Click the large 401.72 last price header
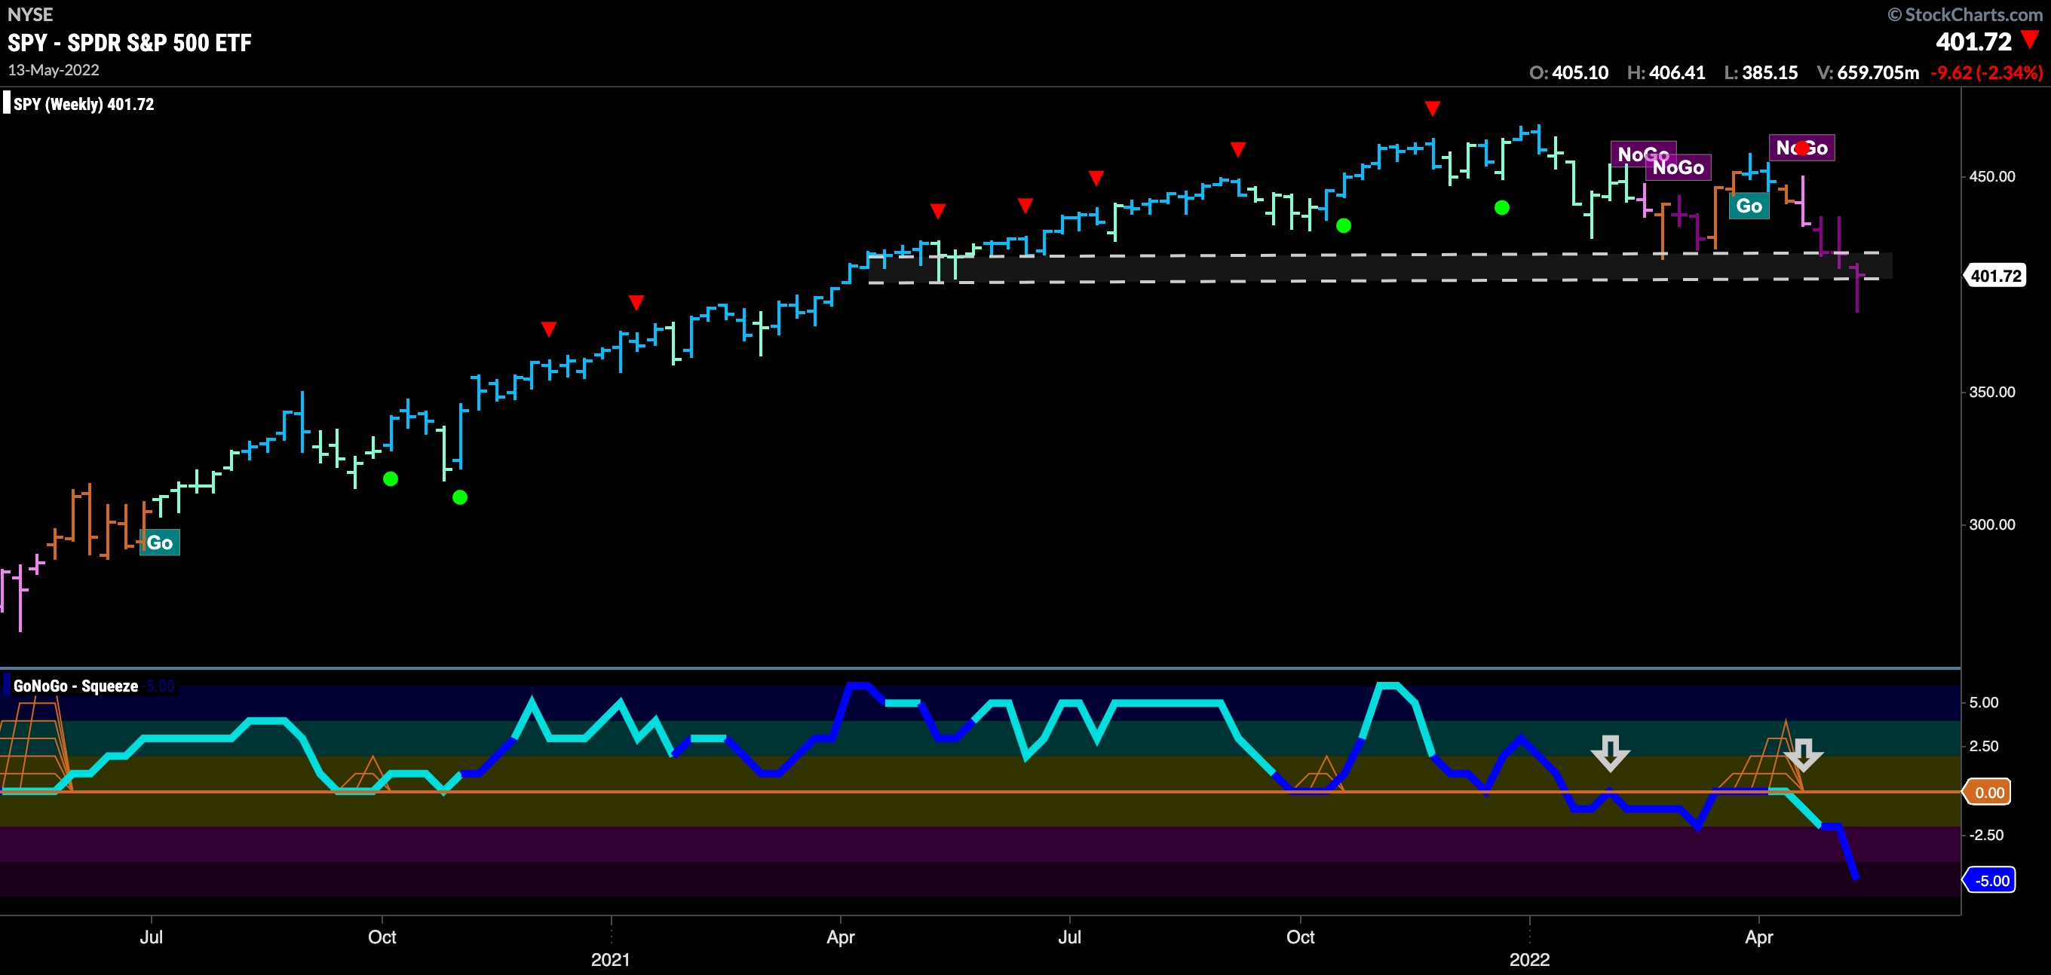 pos(1974,41)
